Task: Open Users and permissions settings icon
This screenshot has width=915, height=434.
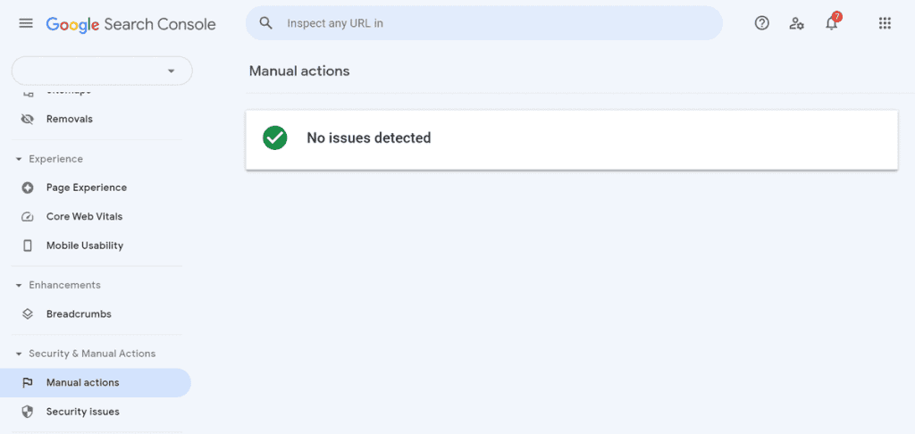Action: pos(796,23)
